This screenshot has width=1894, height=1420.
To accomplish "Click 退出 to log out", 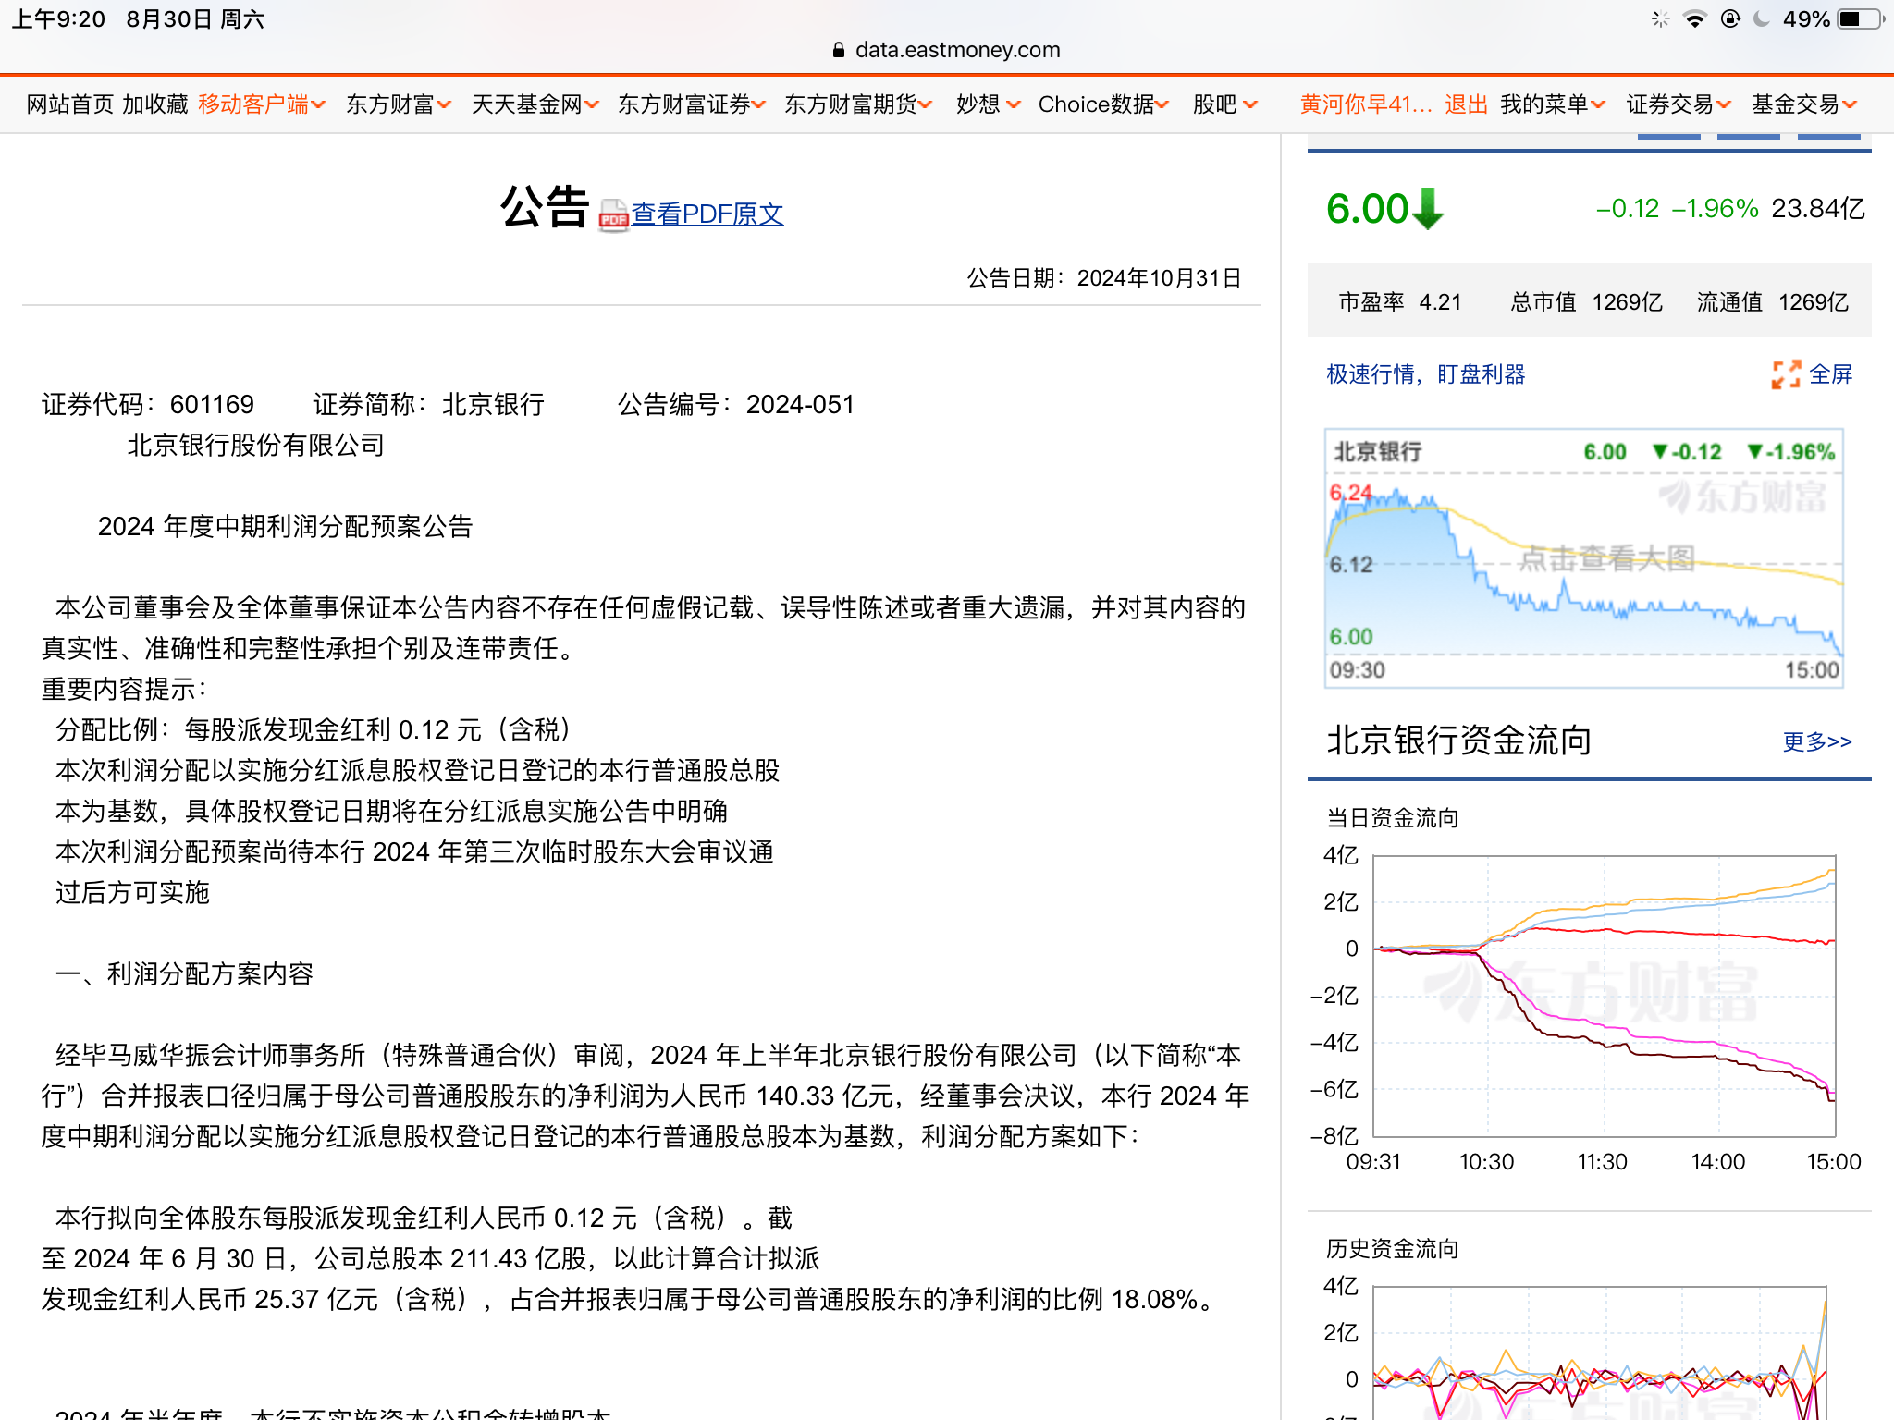I will click(1467, 104).
